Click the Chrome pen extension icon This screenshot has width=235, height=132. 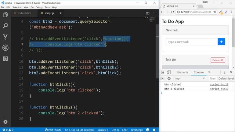[226, 12]
